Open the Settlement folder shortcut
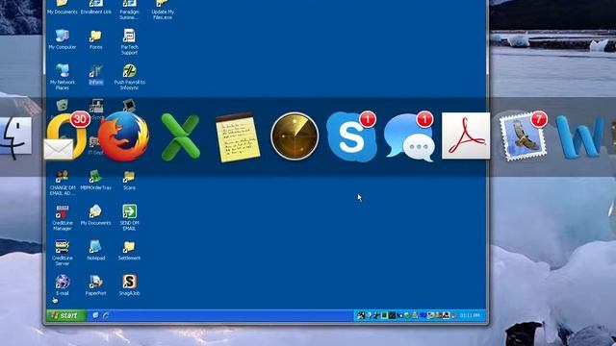Screen dimensions: 616x346 pos(129,250)
